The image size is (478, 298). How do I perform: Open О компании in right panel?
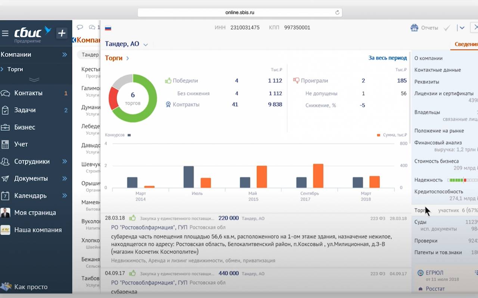coord(428,58)
